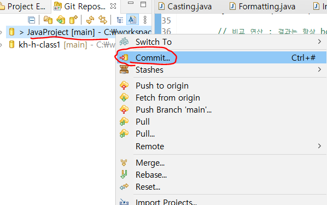Minimize the Git Repositories panel
This screenshot has width=327, height=205.
point(131,3)
